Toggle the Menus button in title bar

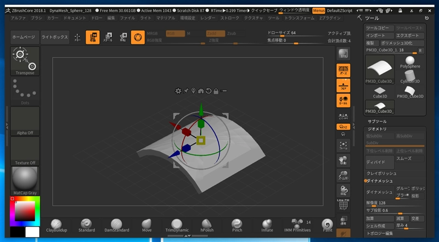[319, 10]
